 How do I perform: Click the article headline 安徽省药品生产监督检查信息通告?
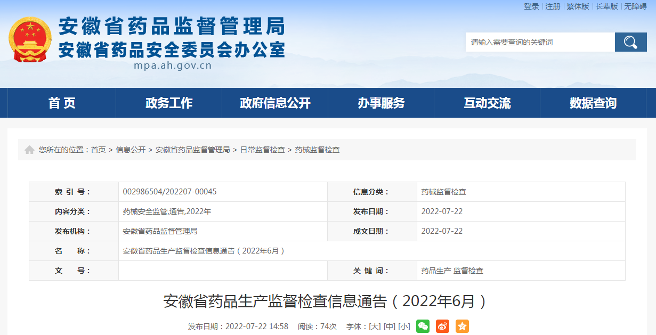pyautogui.click(x=325, y=301)
